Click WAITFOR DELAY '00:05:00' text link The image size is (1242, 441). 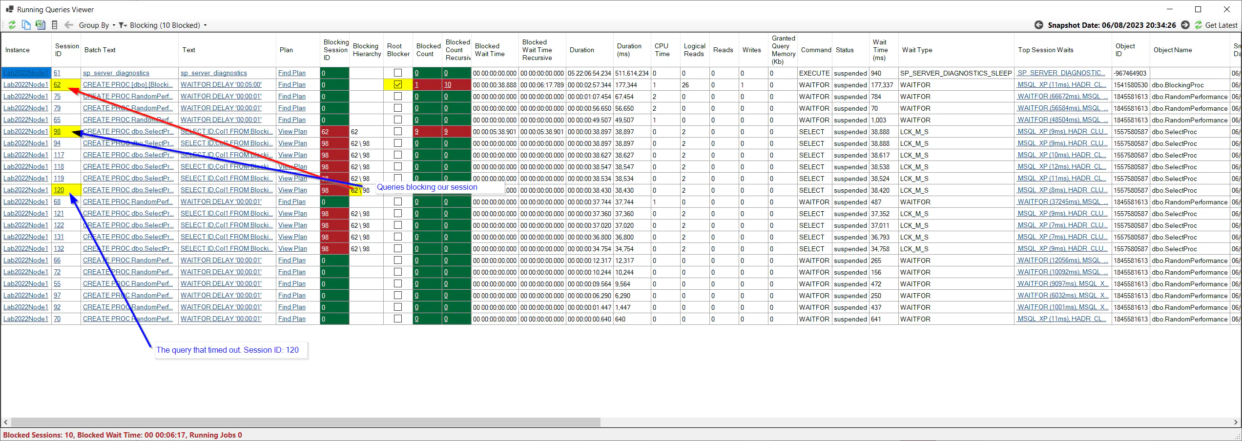(221, 84)
